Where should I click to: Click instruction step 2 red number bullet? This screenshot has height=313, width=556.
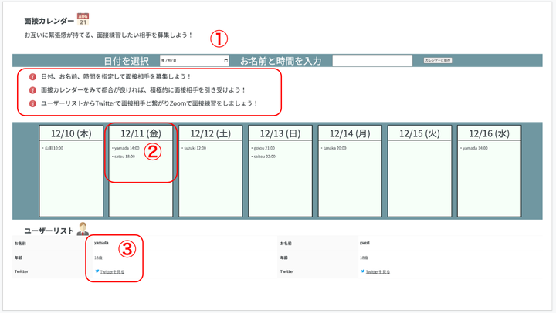32,90
